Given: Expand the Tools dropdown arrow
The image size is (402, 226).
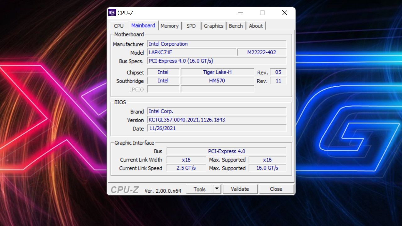Looking at the screenshot, I should tap(217, 189).
